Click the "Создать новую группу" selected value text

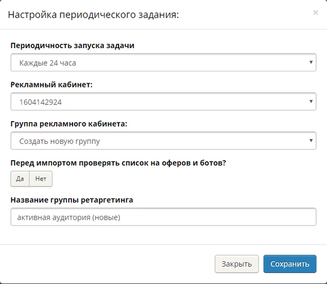coord(60,142)
